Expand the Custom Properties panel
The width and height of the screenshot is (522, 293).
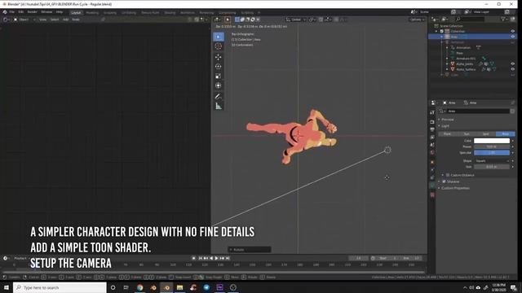[x=440, y=188]
